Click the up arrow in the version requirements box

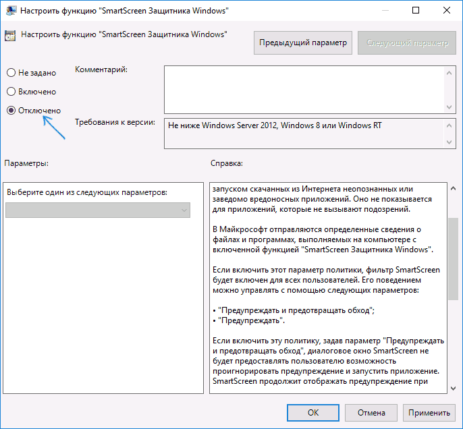(x=449, y=125)
